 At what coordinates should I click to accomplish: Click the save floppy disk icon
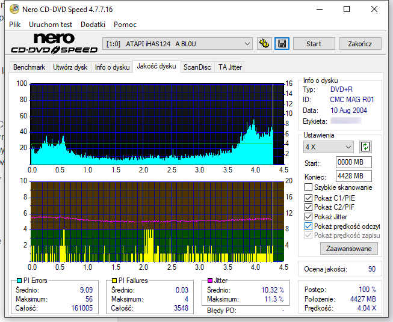[282, 44]
